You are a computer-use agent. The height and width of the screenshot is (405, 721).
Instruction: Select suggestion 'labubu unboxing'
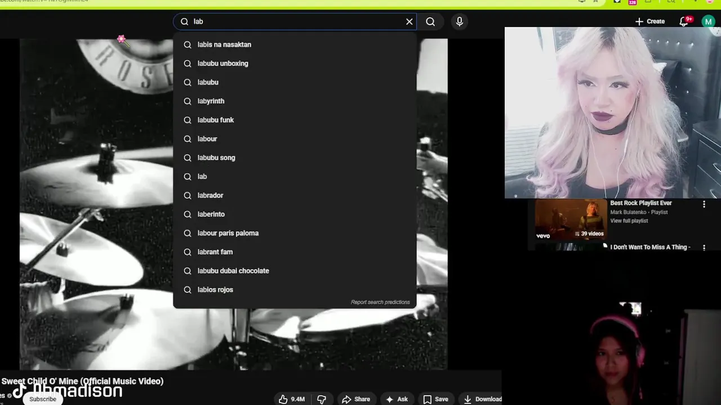295,64
